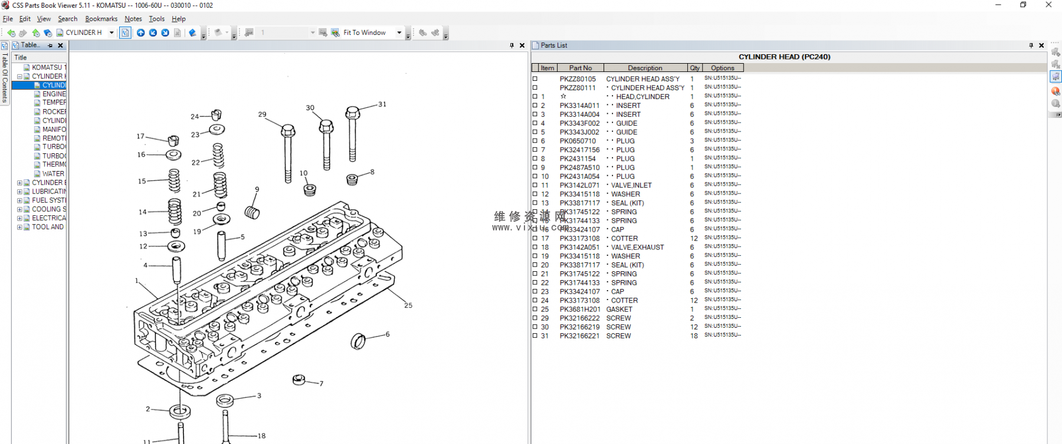Open the Tools menu
This screenshot has width=1062, height=444.
(x=156, y=19)
